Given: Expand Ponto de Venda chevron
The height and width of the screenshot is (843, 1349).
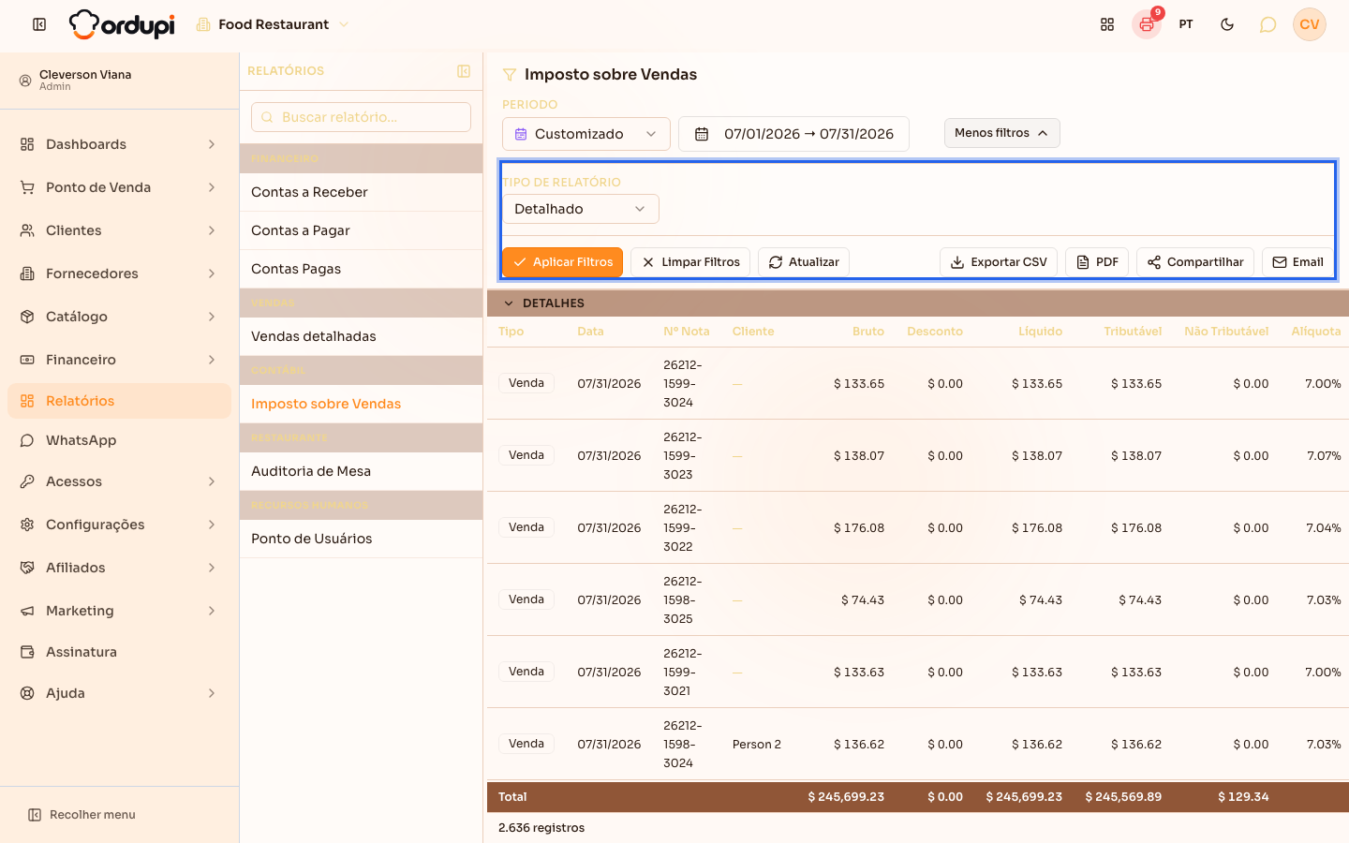Looking at the screenshot, I should 212,187.
